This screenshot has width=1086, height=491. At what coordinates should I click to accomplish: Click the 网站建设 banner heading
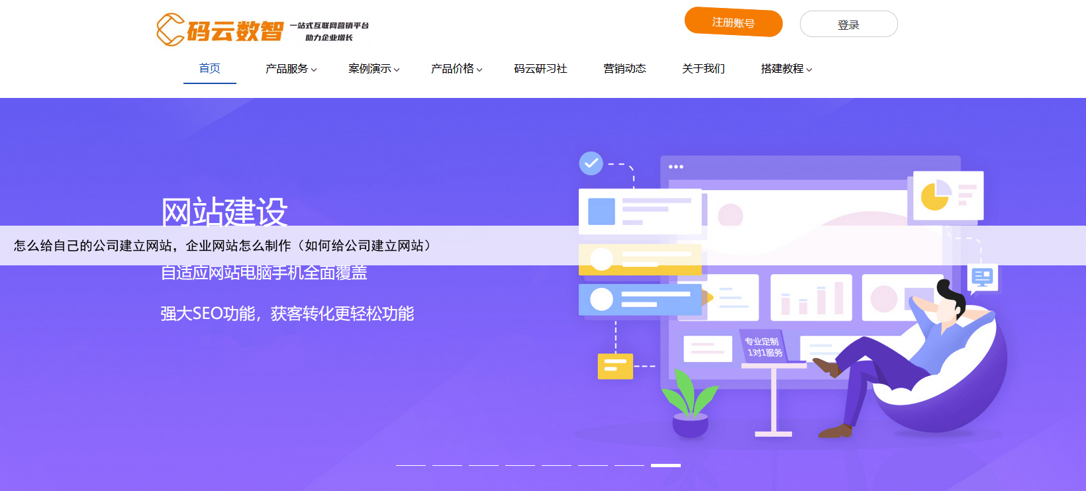[224, 212]
